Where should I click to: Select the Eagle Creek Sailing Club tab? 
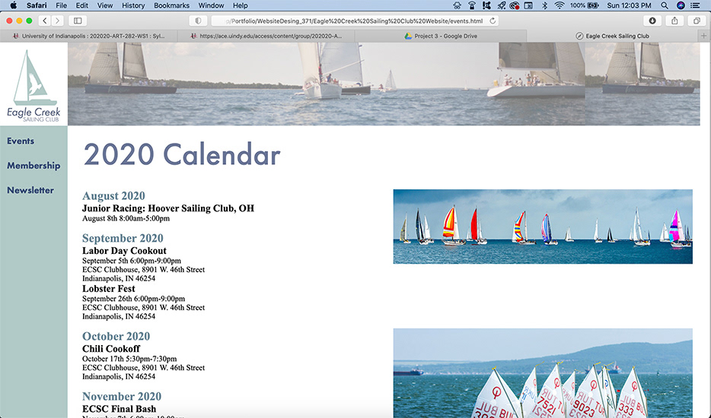point(612,36)
